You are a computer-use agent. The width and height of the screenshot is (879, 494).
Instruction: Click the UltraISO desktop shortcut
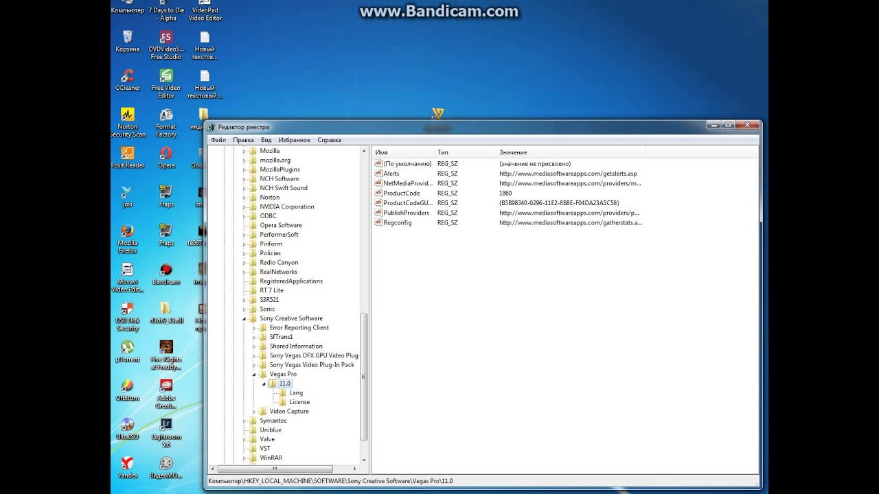127,429
